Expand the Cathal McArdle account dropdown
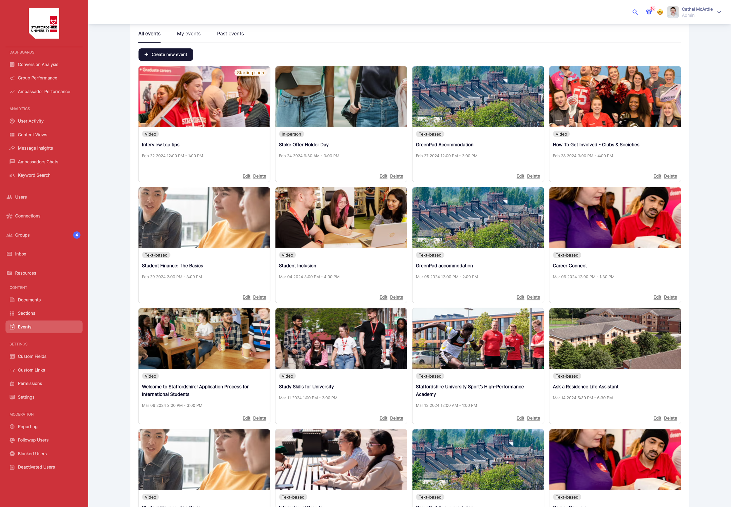 (719, 12)
